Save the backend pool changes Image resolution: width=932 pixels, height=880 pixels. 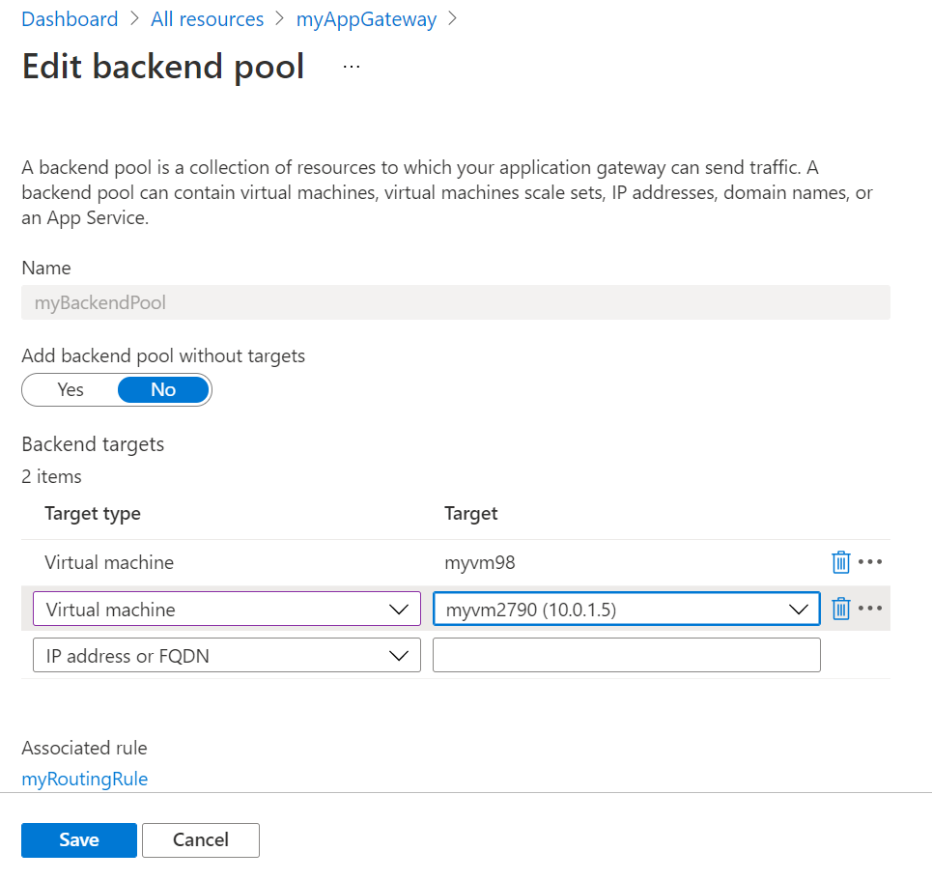click(79, 840)
